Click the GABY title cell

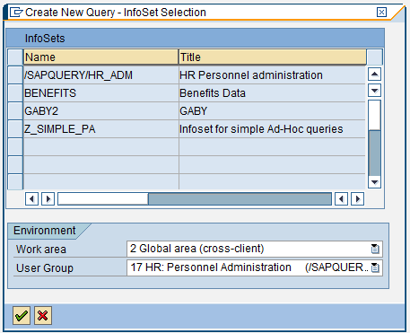tap(272, 110)
